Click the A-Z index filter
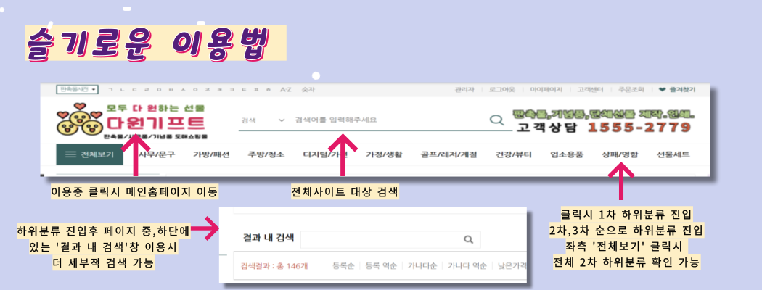Screen dimensions: 762x290 pyautogui.click(x=286, y=89)
